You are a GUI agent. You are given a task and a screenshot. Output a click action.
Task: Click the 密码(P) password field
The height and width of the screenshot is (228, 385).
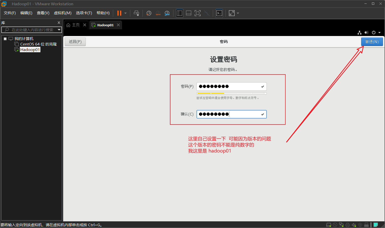[231, 86]
